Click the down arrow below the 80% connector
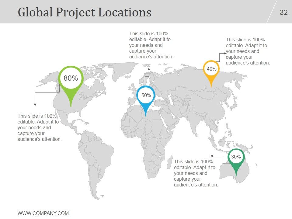292x219 pixels. pos(35,105)
